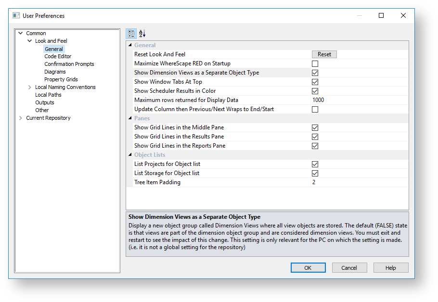
Task: Enable Maximize WhereScape RED on Startup
Action: [x=315, y=63]
